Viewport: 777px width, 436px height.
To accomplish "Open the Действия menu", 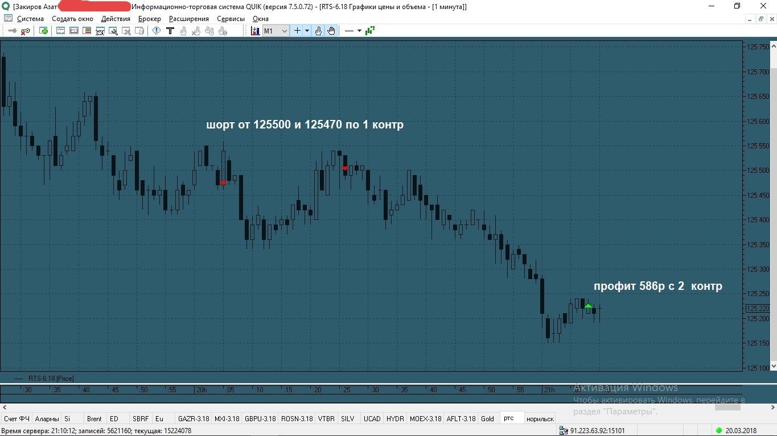I will [116, 19].
